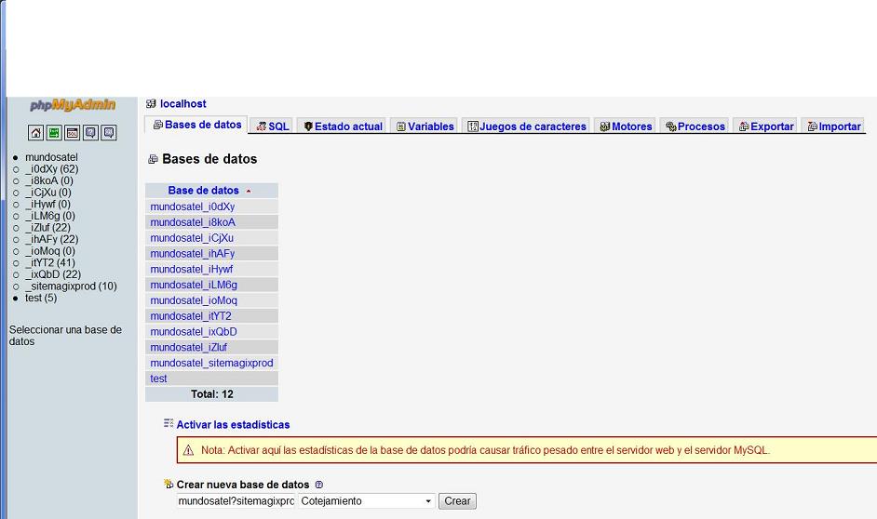Open mundosatel_ioMoq in the table
The image size is (877, 519).
194,300
